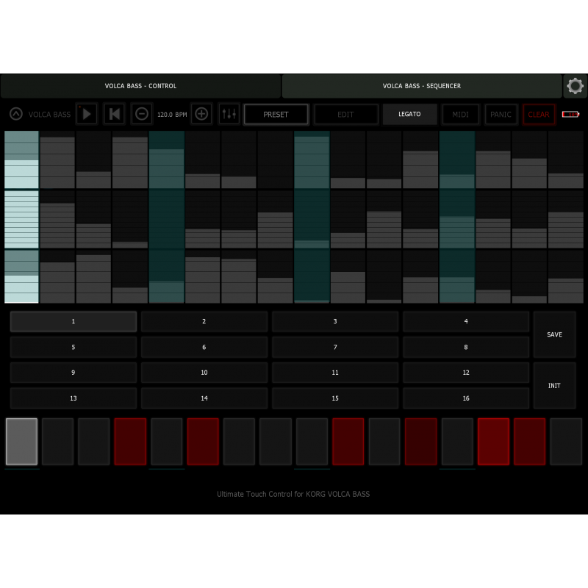The height and width of the screenshot is (588, 588).
Task: Activate the last step pad in the bottom row
Action: tap(566, 441)
